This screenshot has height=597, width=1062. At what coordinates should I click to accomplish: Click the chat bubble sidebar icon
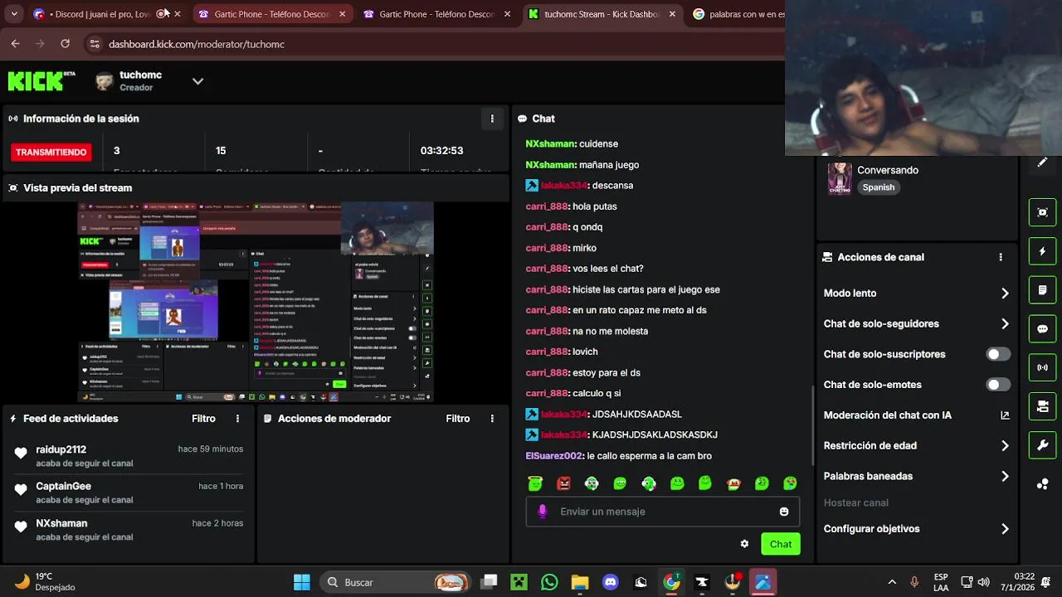click(x=1043, y=329)
